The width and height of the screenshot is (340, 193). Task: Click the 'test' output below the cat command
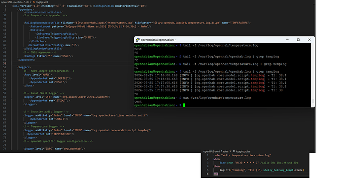click(138, 102)
